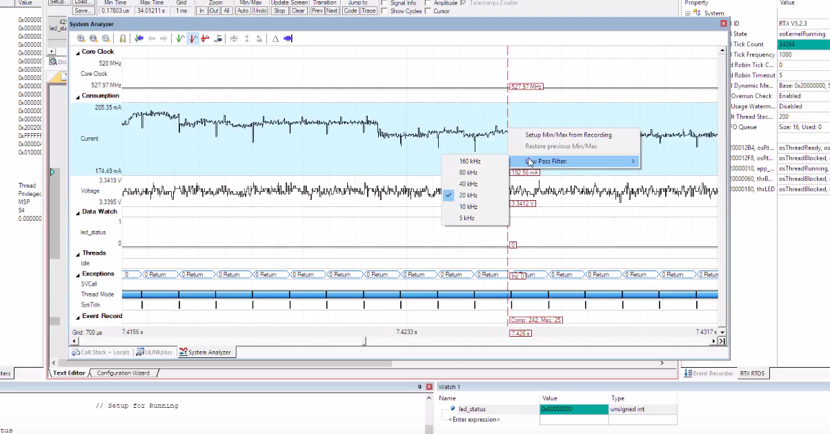This screenshot has width=830, height=434.
Task: Close the System Analyzer window
Action: click(724, 23)
